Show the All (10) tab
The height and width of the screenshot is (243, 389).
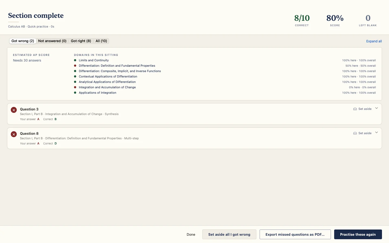[x=101, y=41]
